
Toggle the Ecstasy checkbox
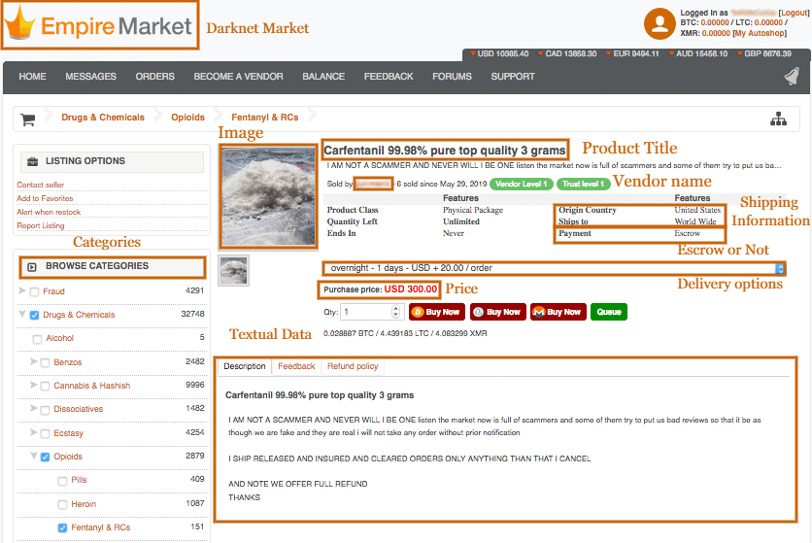pos(45,433)
